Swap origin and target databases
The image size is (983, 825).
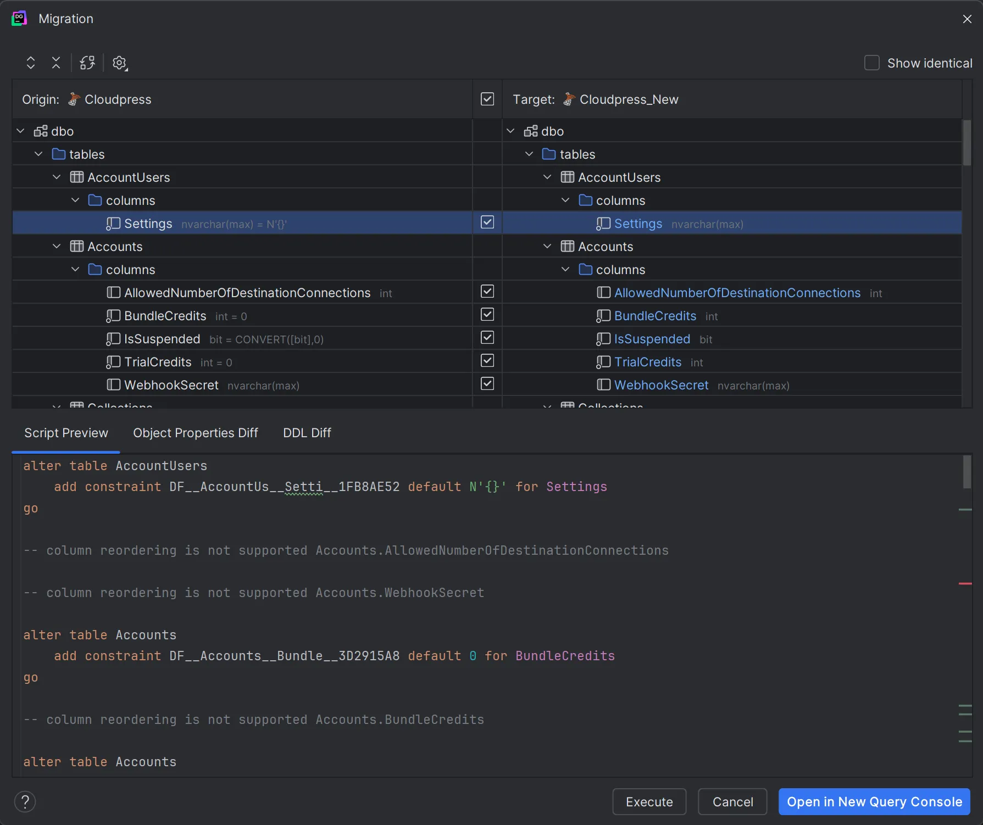click(x=87, y=63)
